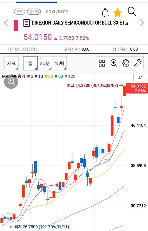
Task: Go to next stock with right chevron
Action: (x=142, y=23)
